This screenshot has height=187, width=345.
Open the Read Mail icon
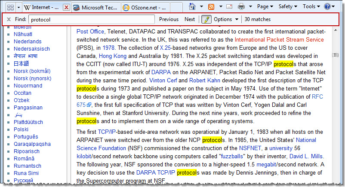229,6
